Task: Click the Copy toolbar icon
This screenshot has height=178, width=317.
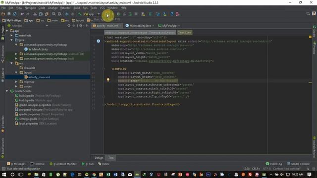Action: pyautogui.click(x=41, y=14)
